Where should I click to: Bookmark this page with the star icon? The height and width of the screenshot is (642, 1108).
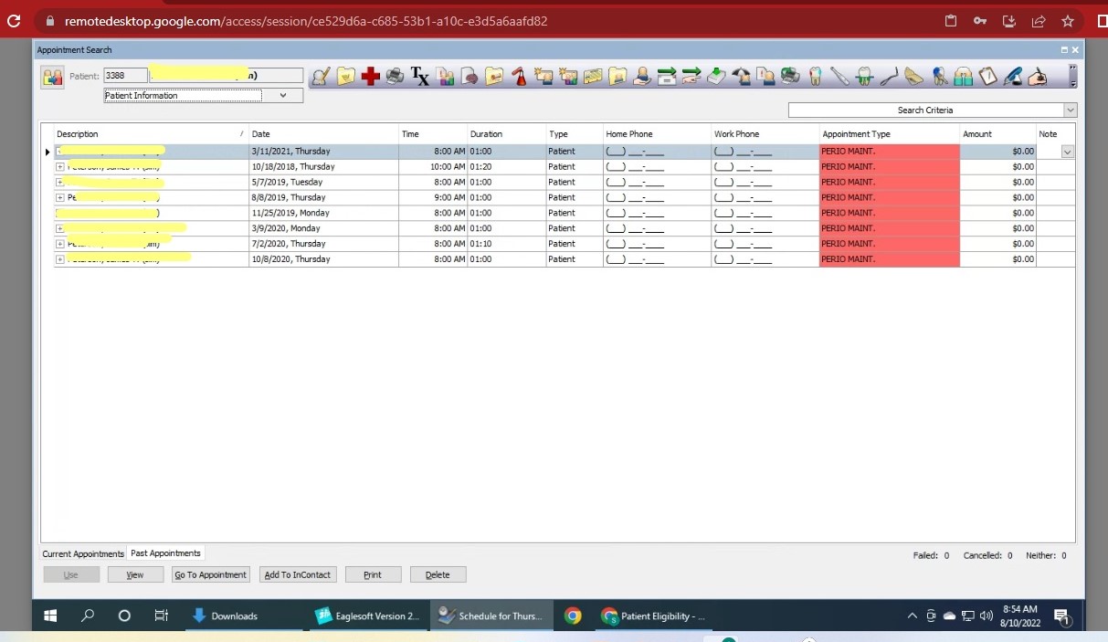1067,21
